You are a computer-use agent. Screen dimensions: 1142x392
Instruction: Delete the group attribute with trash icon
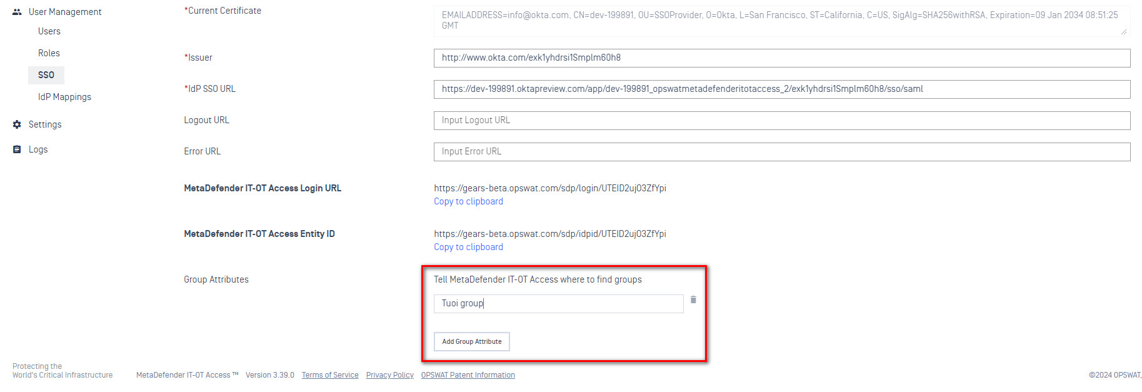pos(693,300)
